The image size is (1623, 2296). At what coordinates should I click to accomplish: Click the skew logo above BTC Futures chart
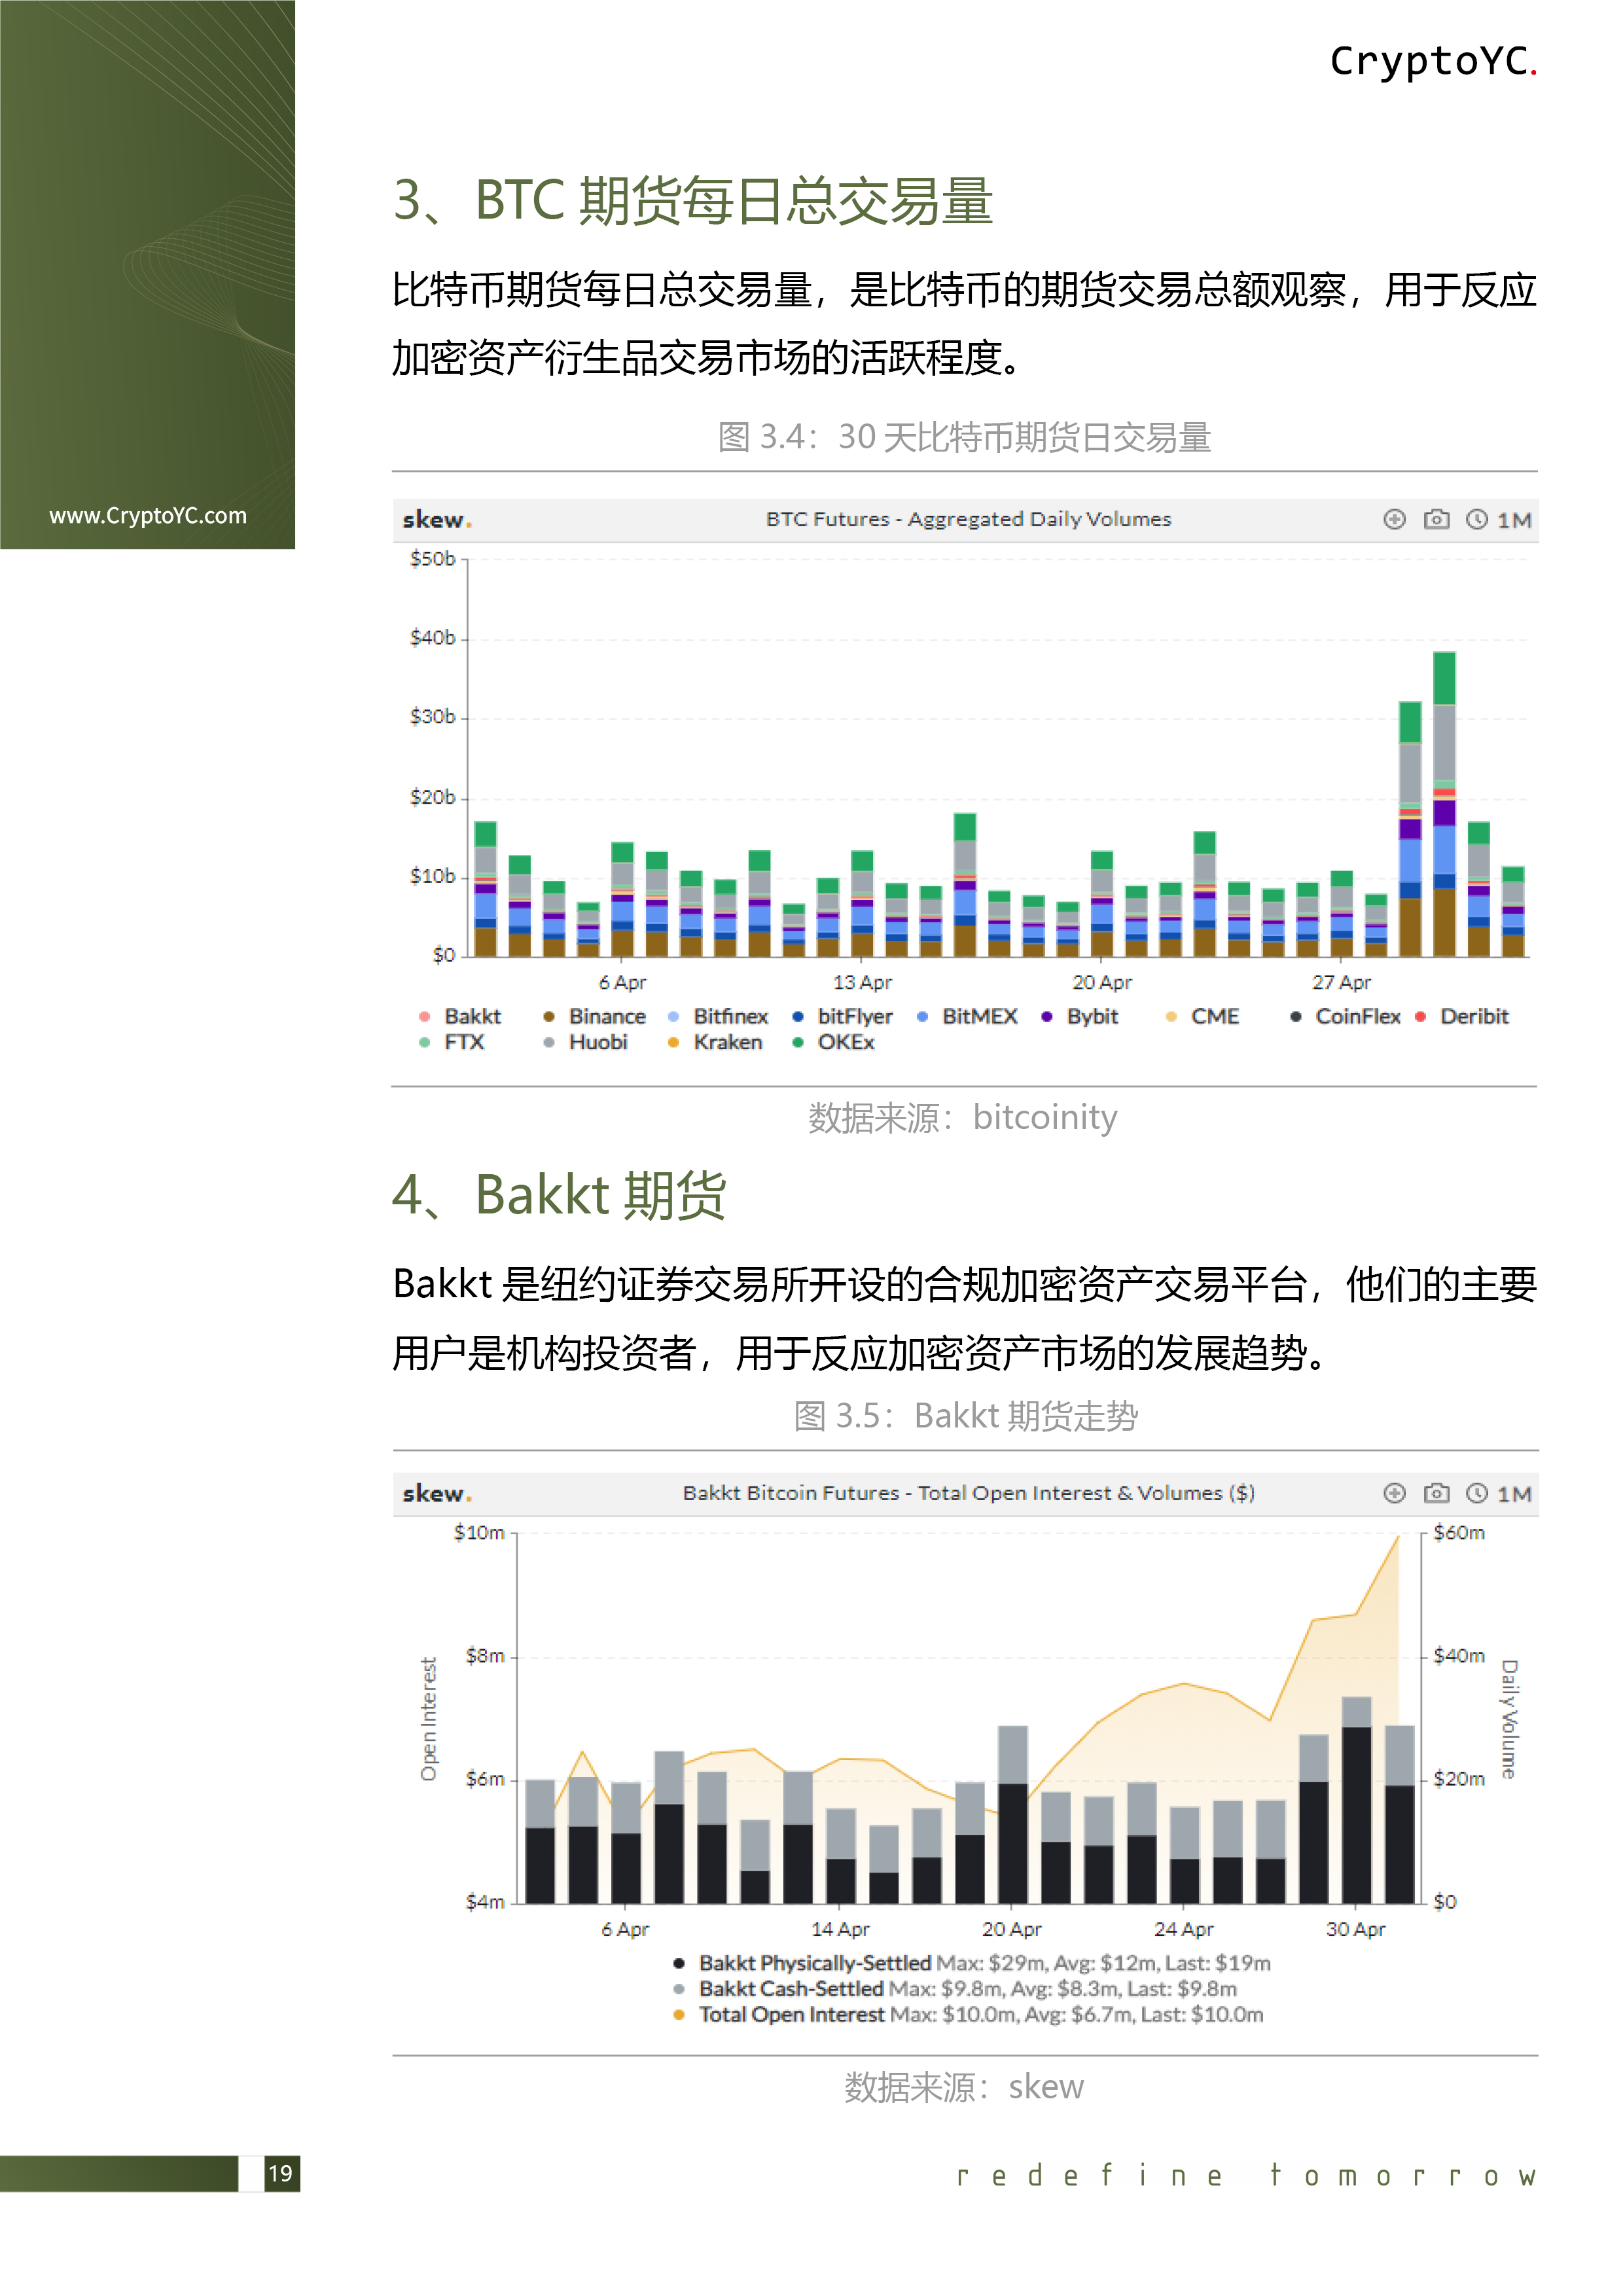click(x=437, y=520)
